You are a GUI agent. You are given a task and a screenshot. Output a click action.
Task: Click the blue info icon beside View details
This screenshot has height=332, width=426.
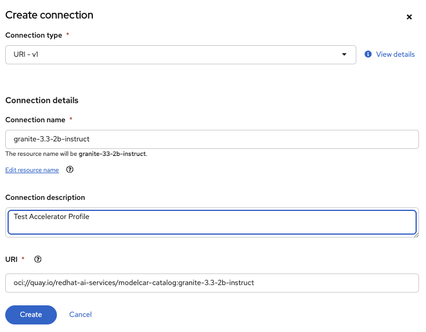[x=368, y=54]
